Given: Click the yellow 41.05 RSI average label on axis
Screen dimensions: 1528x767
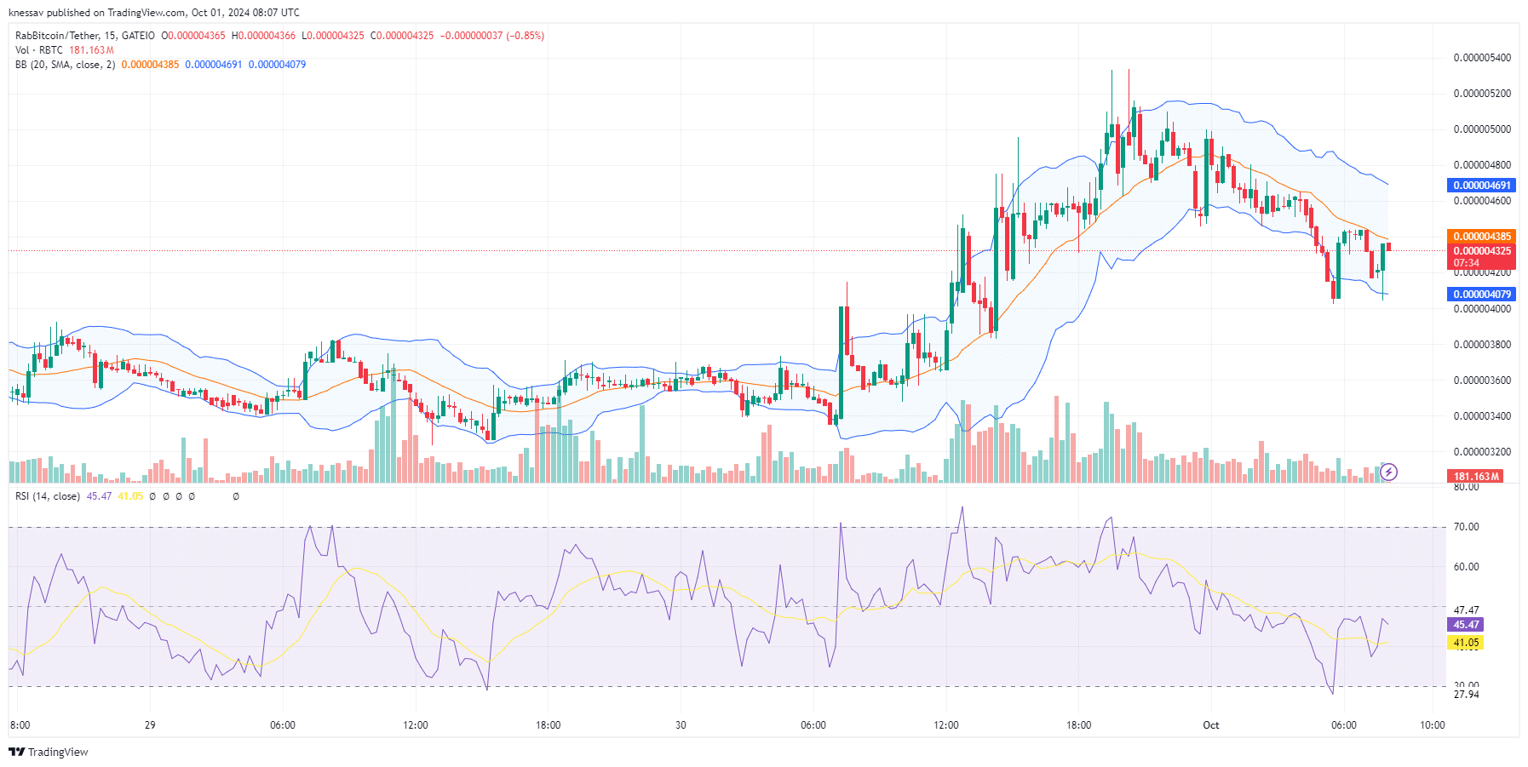Looking at the screenshot, I should (x=1466, y=643).
